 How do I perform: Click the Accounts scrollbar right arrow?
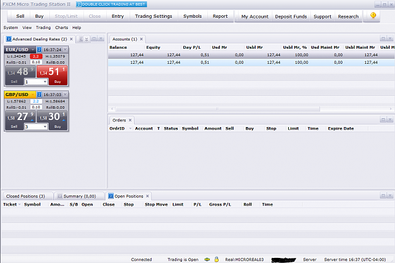391,109
